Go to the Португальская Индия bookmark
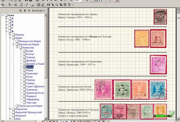Screen dimensions: 180x122 point(31,106)
